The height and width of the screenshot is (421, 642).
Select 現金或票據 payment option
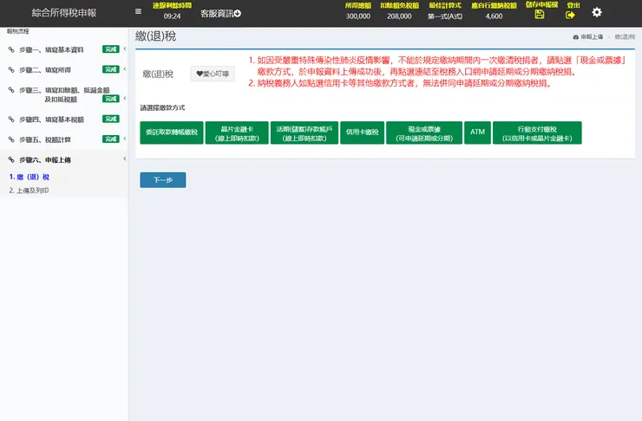click(x=424, y=133)
